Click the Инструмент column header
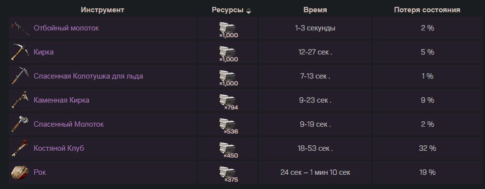 (102, 10)
